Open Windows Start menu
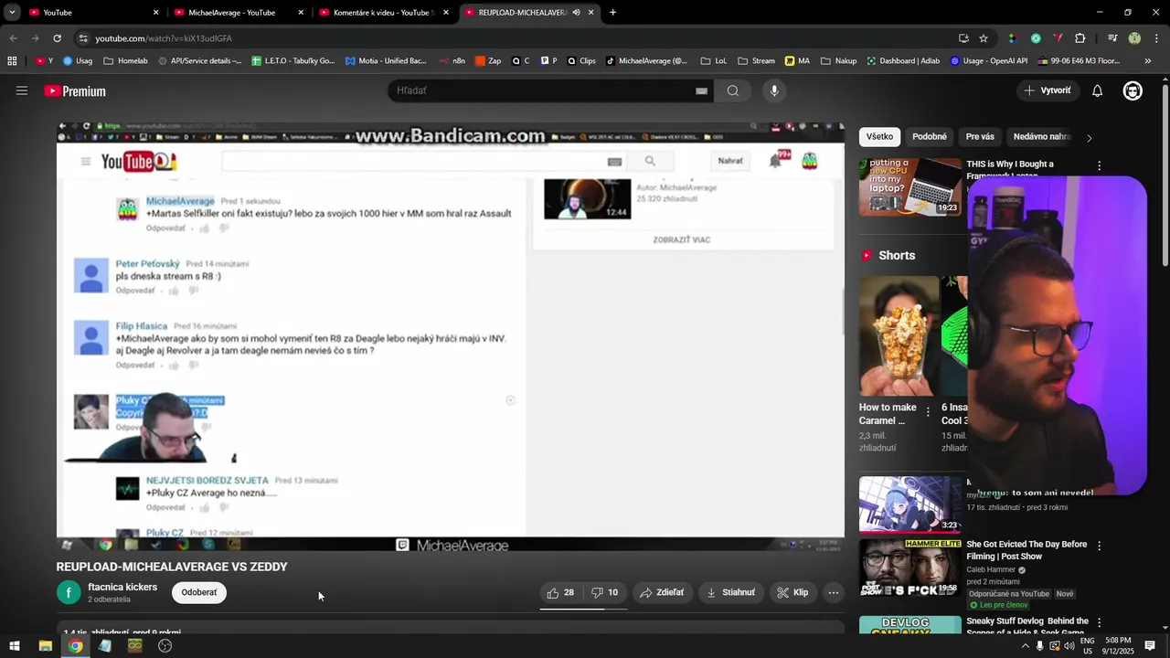The image size is (1170, 658). pos(15,646)
